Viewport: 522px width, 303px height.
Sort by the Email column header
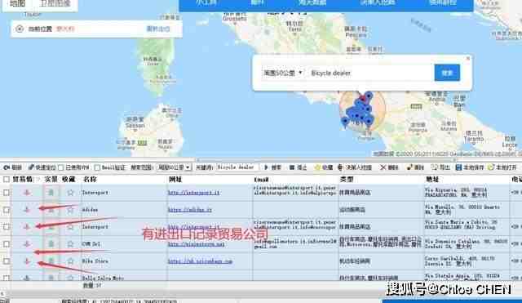[x=261, y=180]
